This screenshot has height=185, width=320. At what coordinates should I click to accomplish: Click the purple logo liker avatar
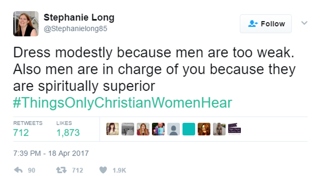tap(234, 129)
